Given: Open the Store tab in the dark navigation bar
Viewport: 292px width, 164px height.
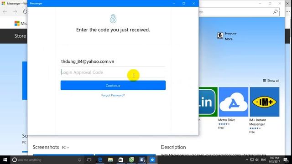Looking at the screenshot, I should [20, 36].
